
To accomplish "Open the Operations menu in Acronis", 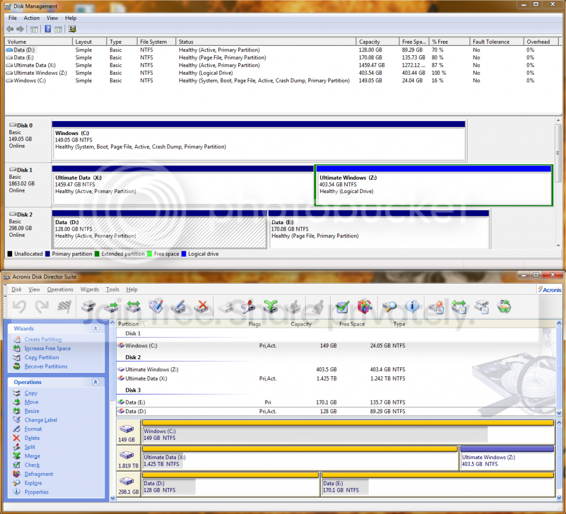I will click(x=60, y=289).
